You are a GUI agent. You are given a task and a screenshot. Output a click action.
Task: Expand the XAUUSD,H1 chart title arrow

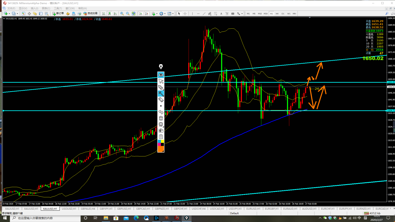[x=4, y=19]
